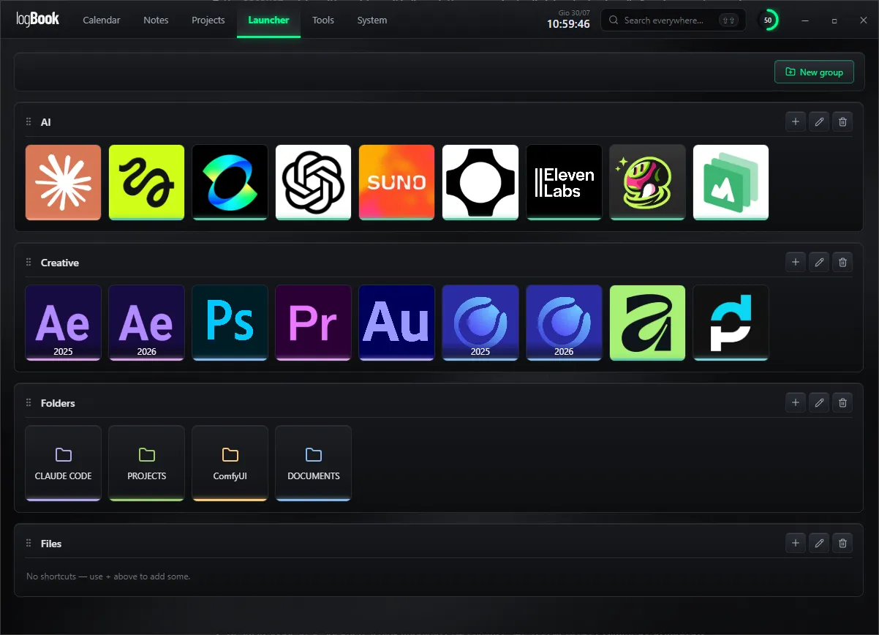
Task: Open the Tools tab
Action: click(x=323, y=20)
